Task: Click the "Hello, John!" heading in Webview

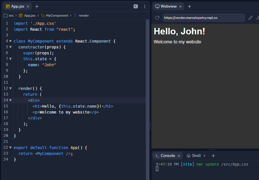Action: pyautogui.click(x=179, y=31)
